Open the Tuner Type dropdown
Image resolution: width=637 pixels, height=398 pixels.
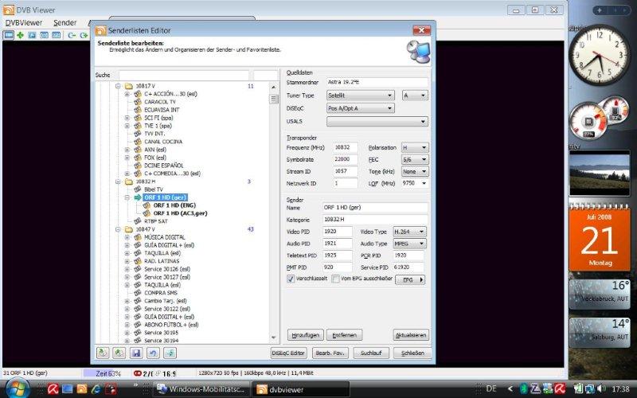360,95
